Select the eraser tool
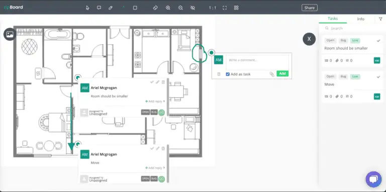Screen dimensions: 386x192 (155, 8)
